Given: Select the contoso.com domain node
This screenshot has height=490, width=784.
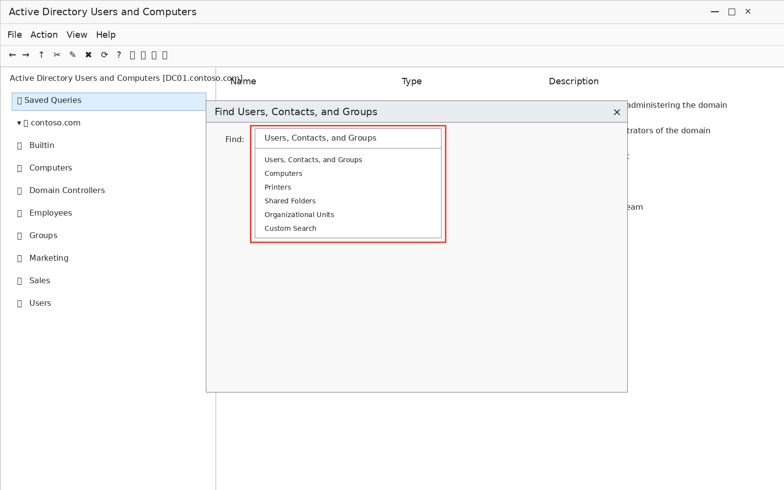Looking at the screenshot, I should (x=55, y=123).
